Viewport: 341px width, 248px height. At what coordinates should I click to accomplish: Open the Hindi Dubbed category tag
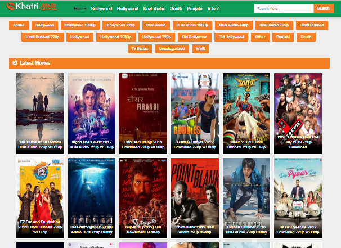tap(312, 25)
